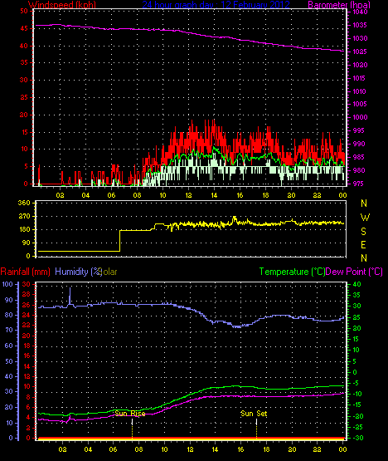This screenshot has width=388, height=461.
Task: Click the -30 temperature axis value
Action: point(358,438)
